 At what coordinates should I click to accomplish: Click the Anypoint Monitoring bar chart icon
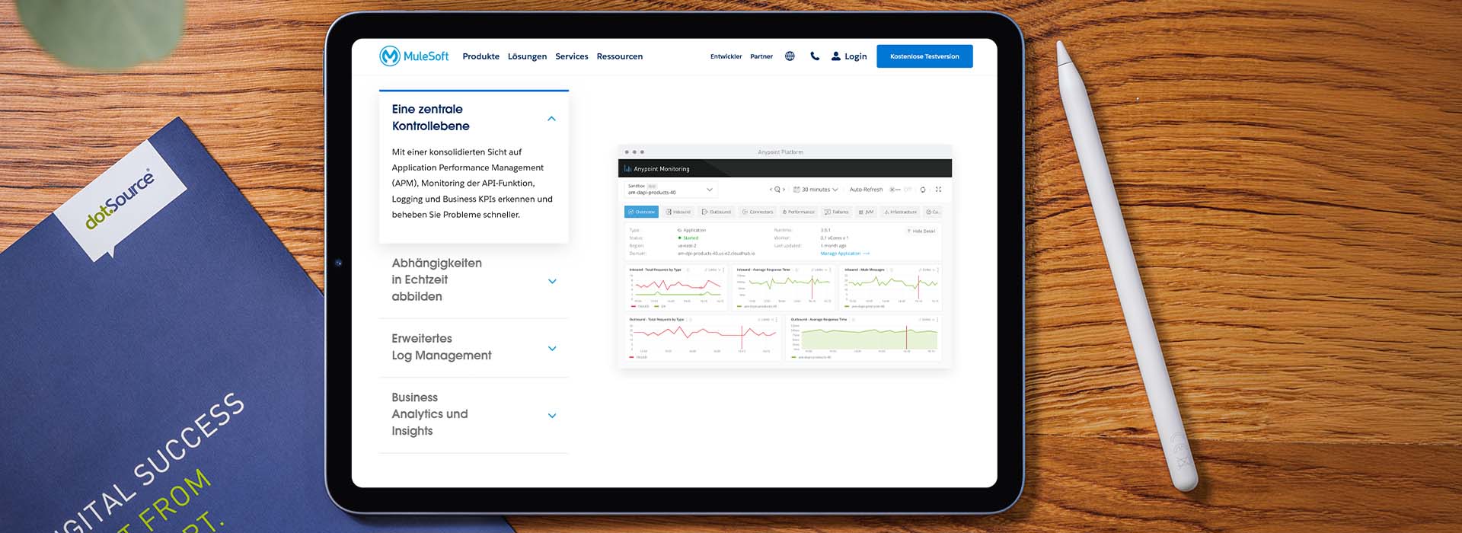pyautogui.click(x=627, y=169)
